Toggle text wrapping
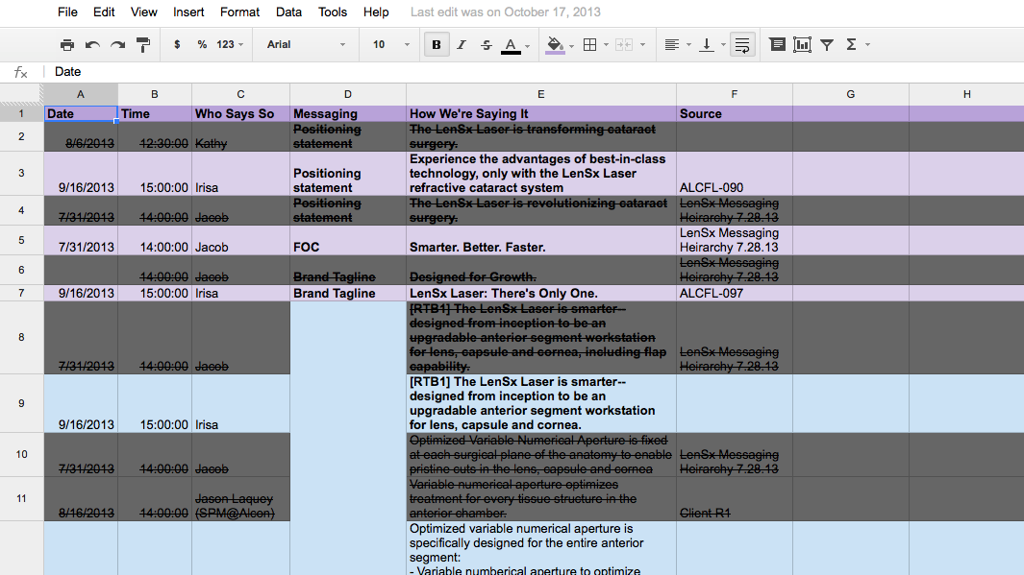 (x=742, y=45)
